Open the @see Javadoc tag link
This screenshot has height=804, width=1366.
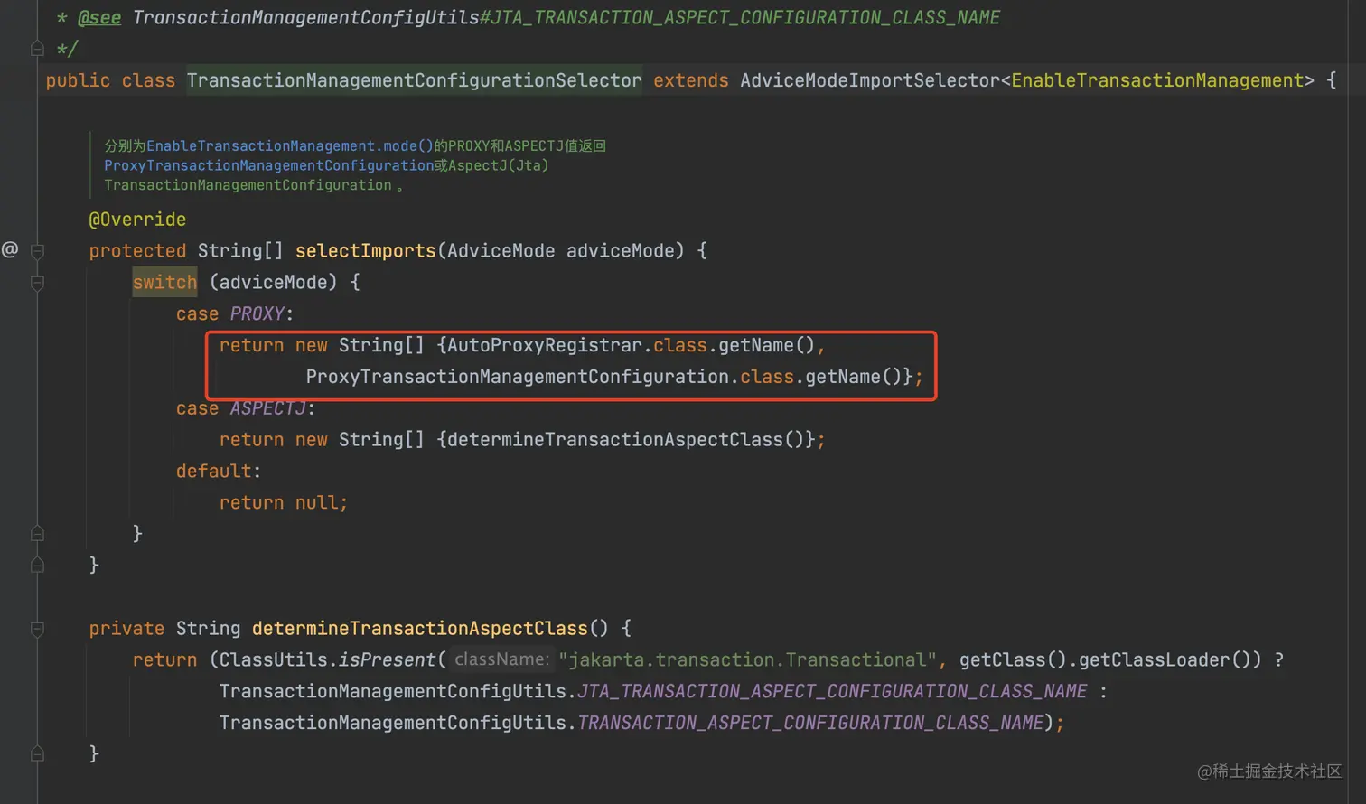(99, 17)
